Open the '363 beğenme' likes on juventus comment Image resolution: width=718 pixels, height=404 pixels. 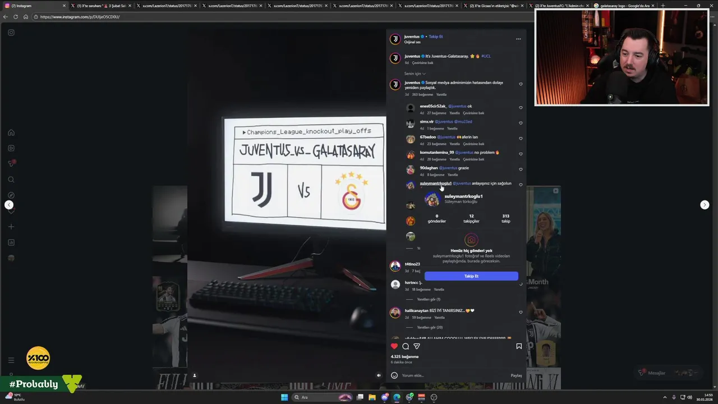(x=422, y=94)
